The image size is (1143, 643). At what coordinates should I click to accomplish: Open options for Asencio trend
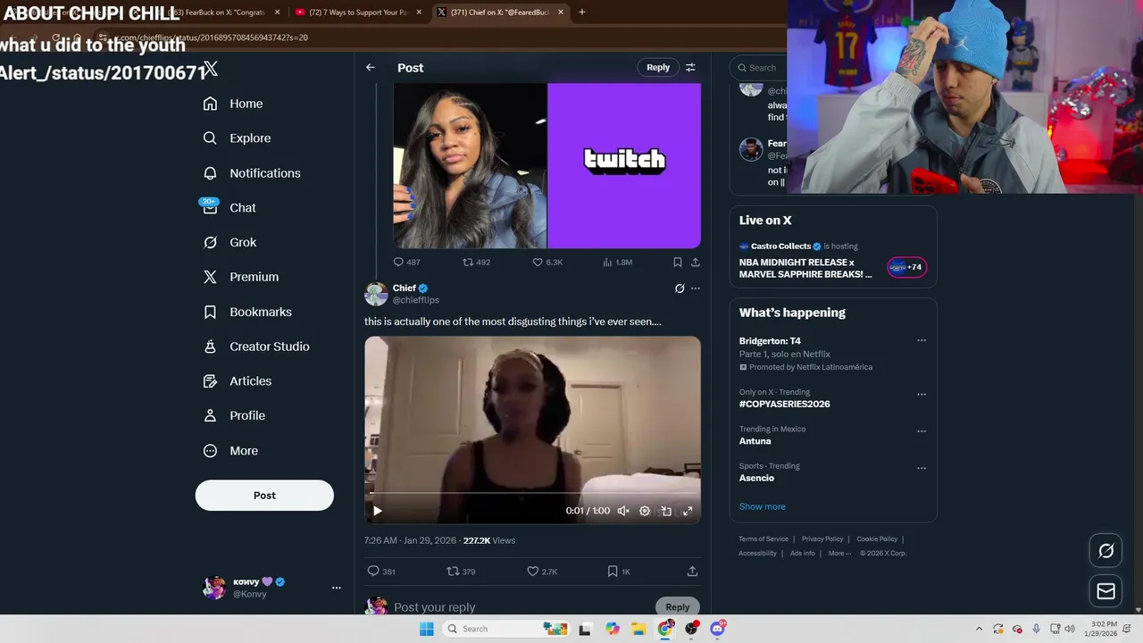[x=922, y=467]
